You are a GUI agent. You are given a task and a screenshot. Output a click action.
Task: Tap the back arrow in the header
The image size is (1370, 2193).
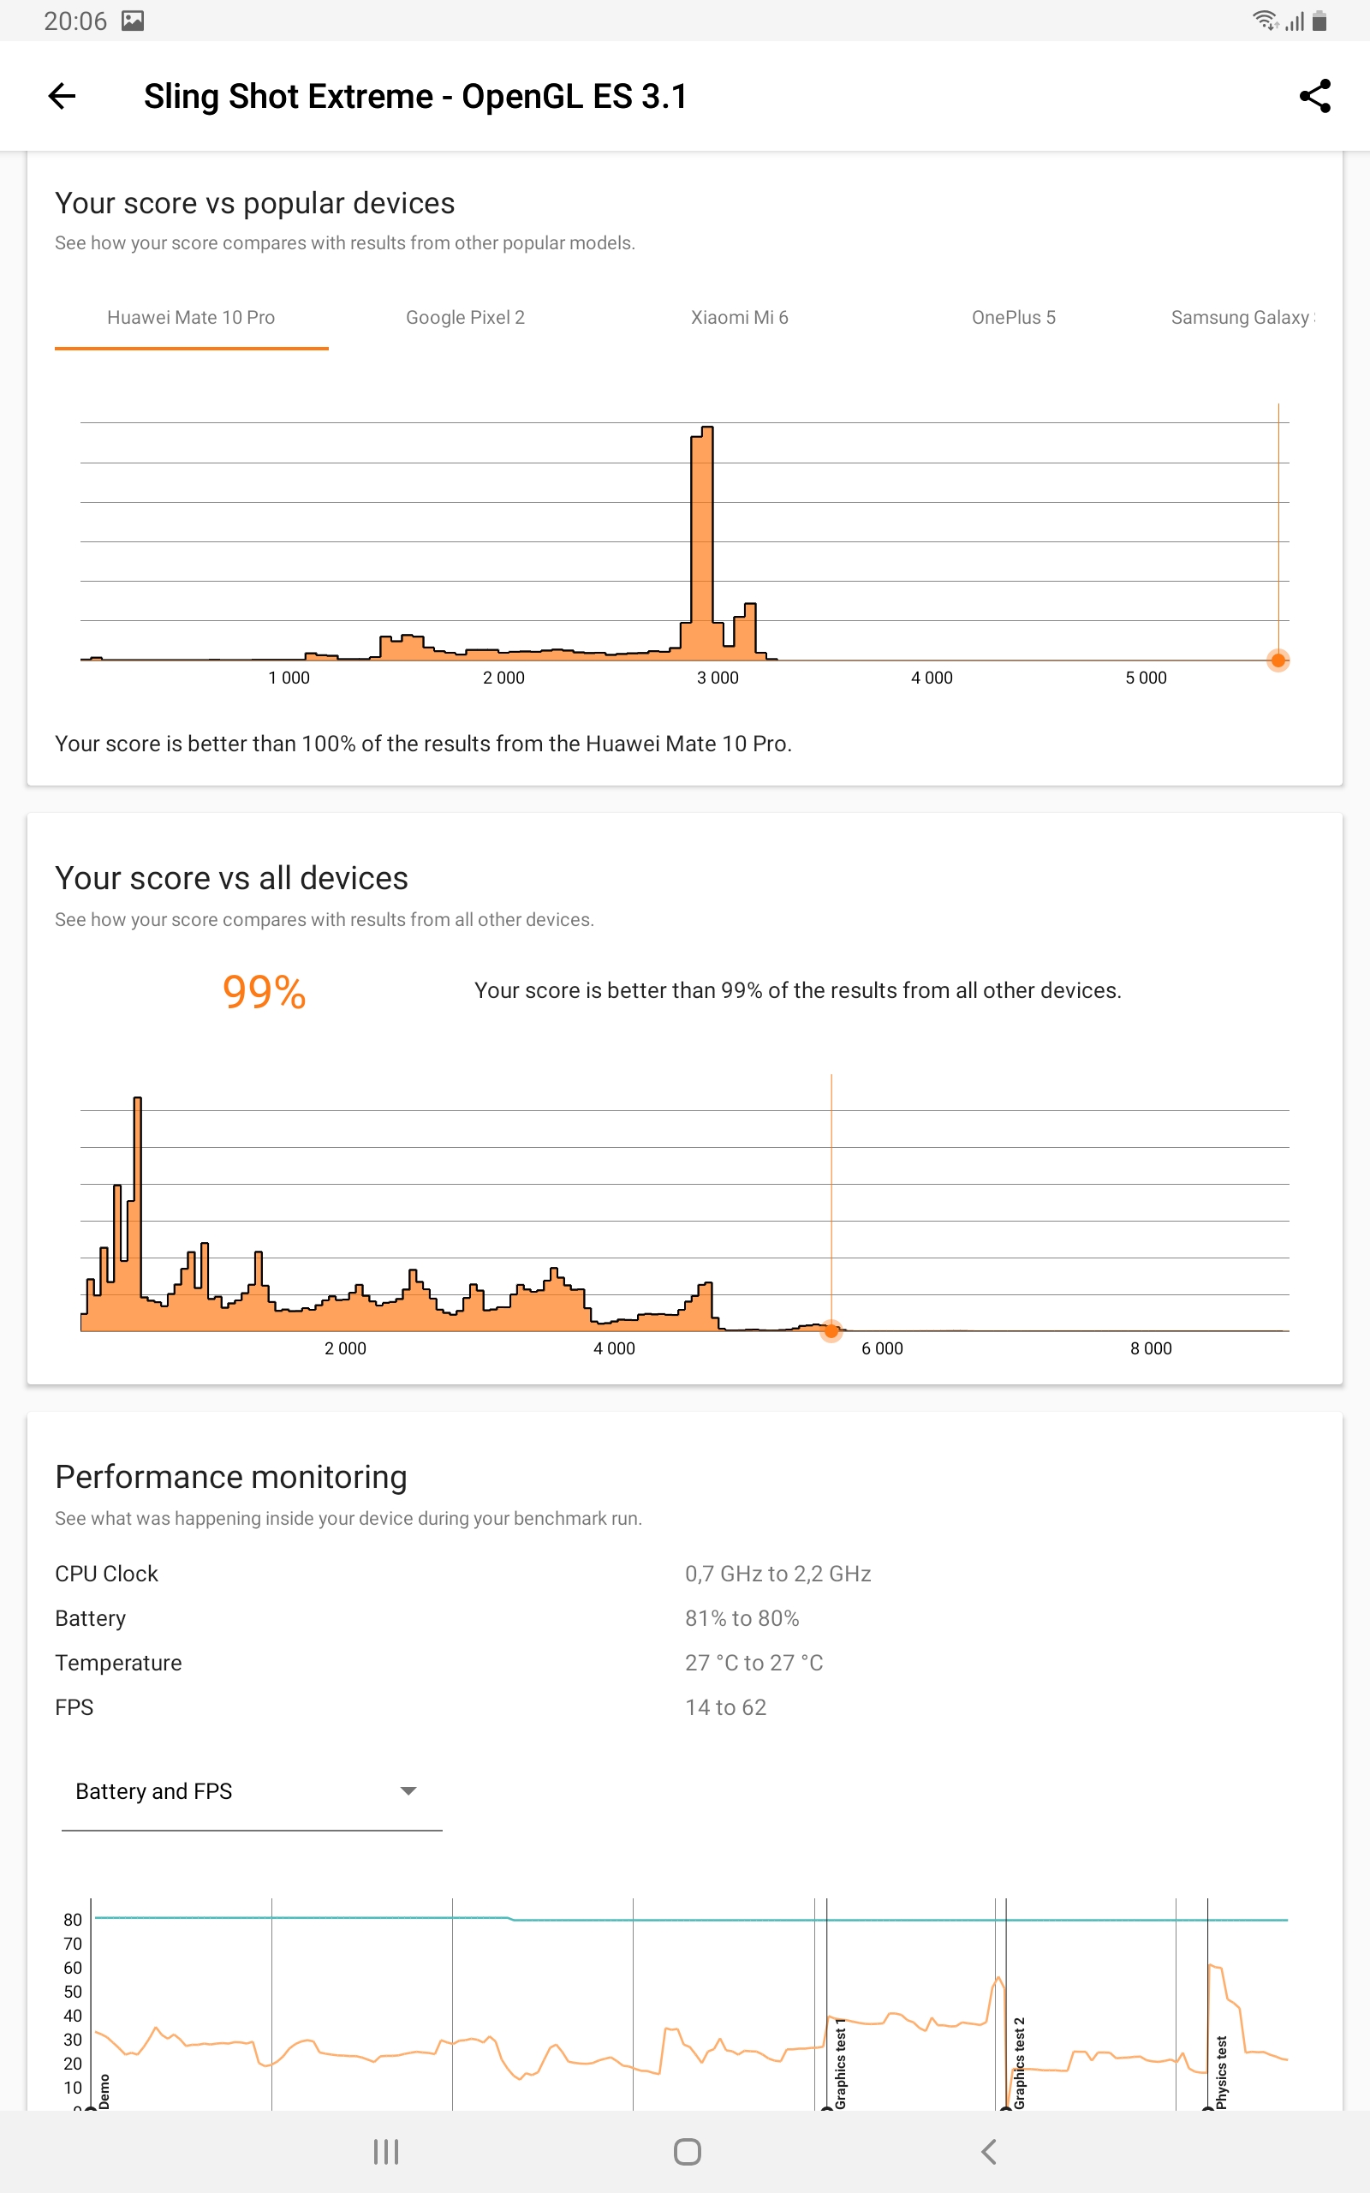coord(62,96)
